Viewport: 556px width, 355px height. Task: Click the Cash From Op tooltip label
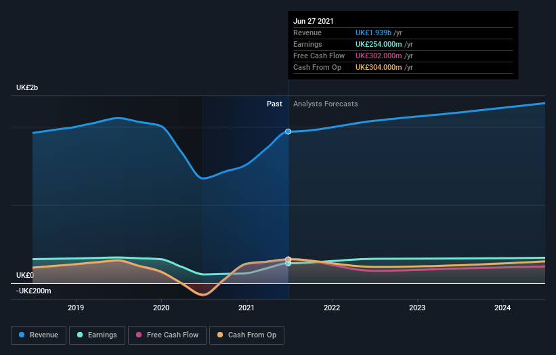pyautogui.click(x=318, y=67)
